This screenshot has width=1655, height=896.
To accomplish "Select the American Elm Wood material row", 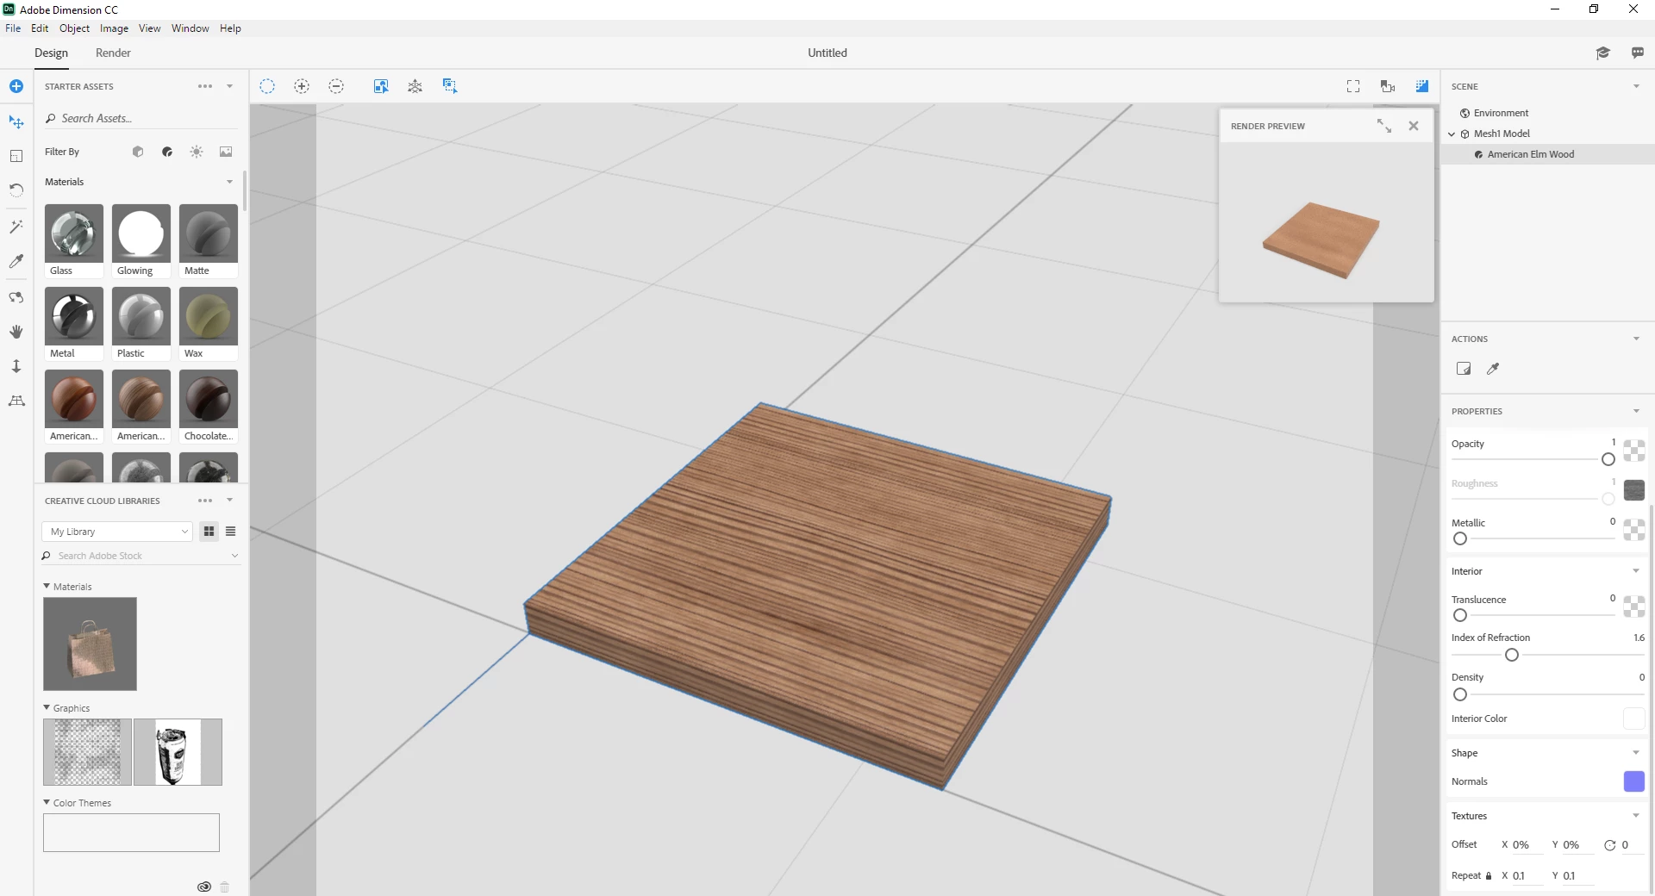I will pos(1548,154).
